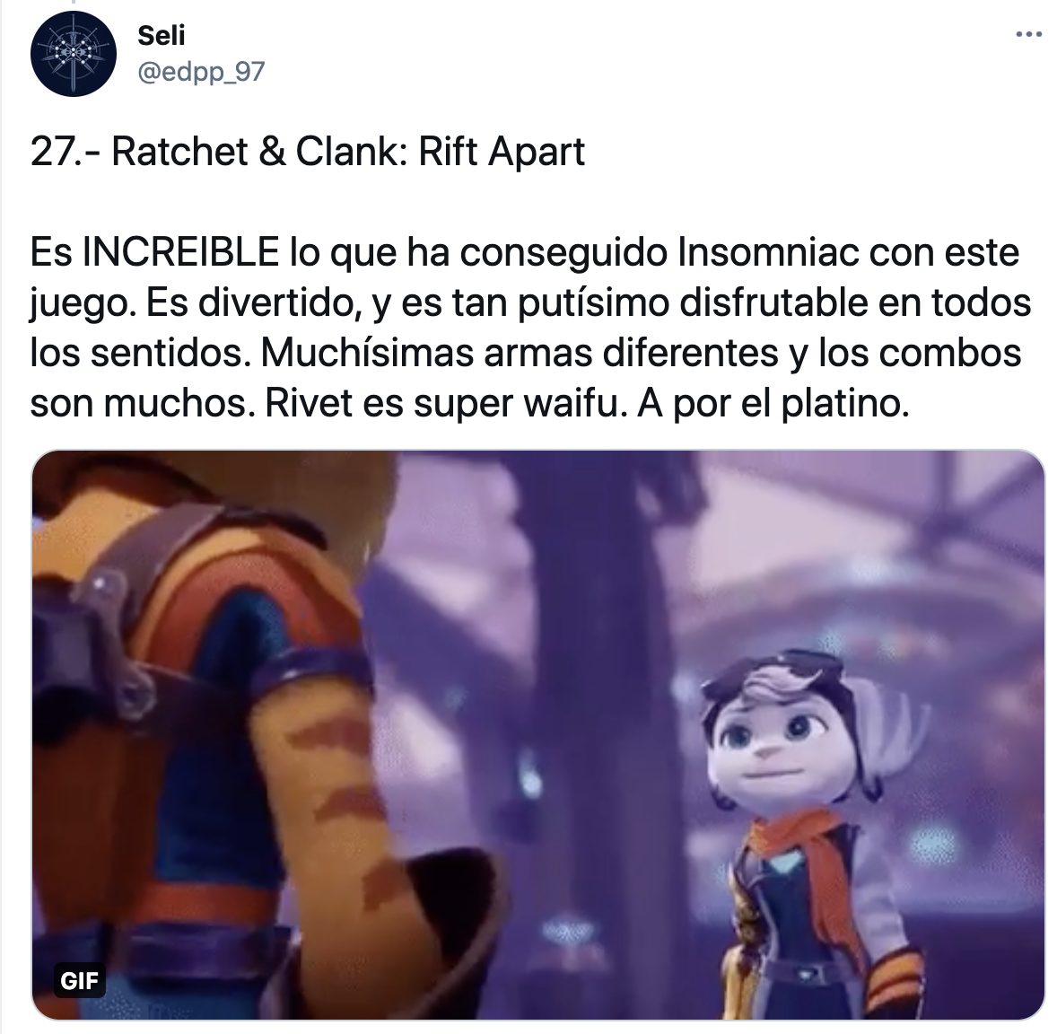Click the GIF badge on the media
The width and height of the screenshot is (1057, 1034).
pyautogui.click(x=80, y=981)
